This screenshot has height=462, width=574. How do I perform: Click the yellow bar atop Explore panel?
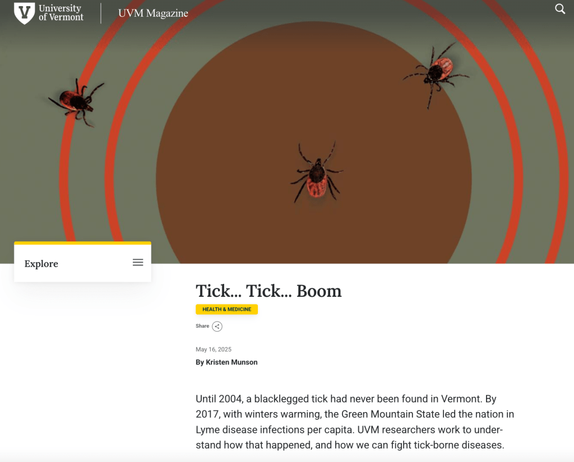click(83, 243)
